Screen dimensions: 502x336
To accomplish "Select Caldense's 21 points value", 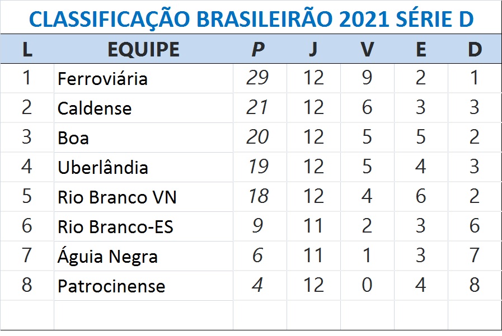I will point(258,107).
